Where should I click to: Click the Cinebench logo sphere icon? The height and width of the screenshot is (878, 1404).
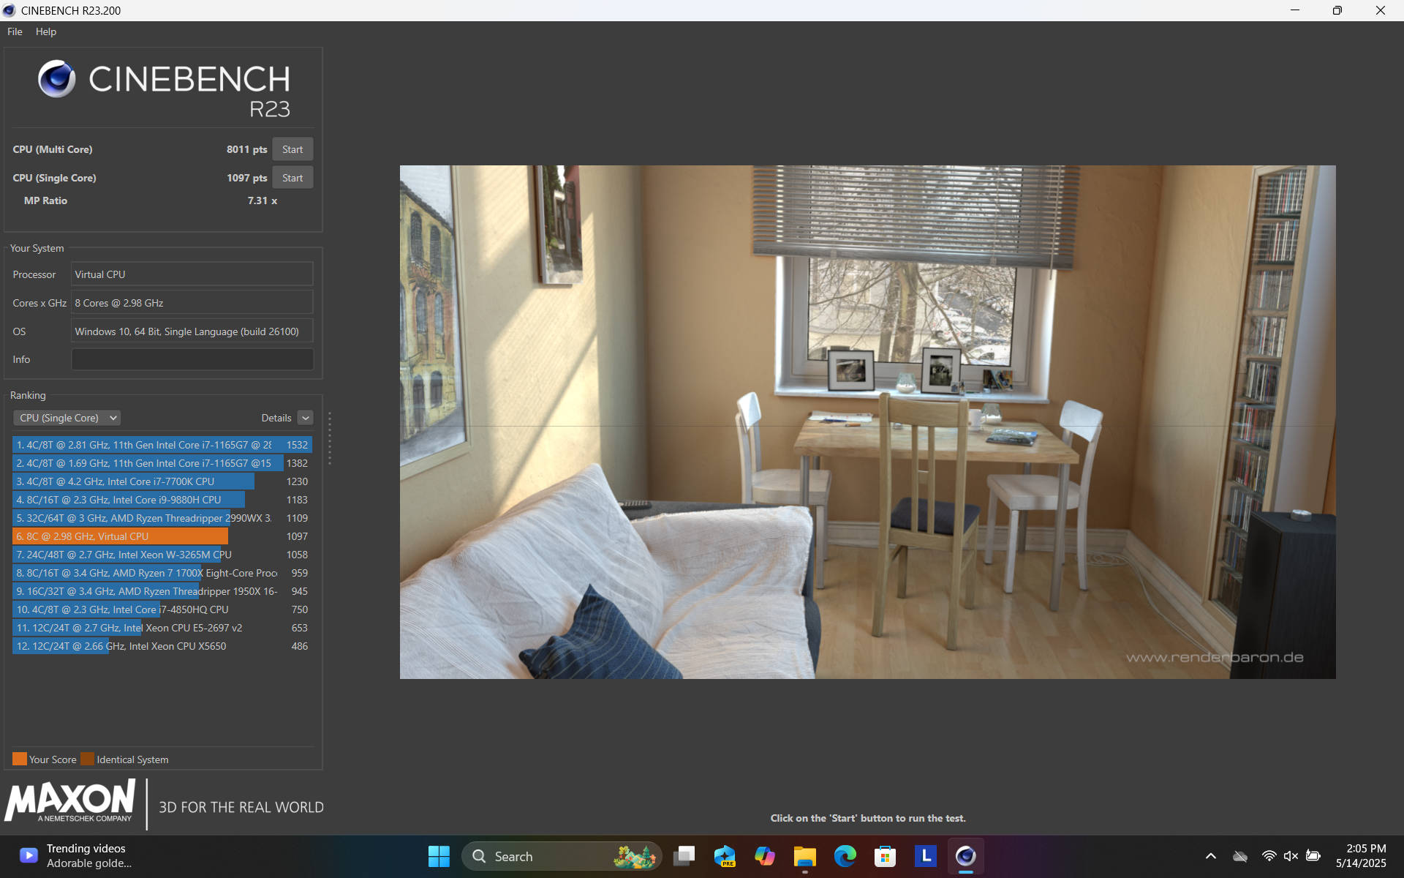[57, 79]
